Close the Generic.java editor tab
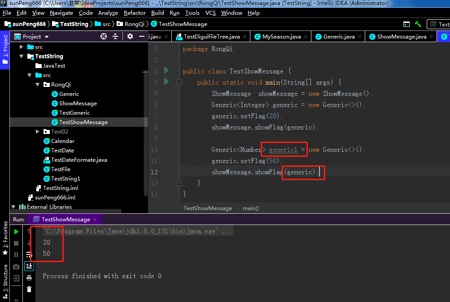Screen dimensions: 450x302 [x=360, y=37]
